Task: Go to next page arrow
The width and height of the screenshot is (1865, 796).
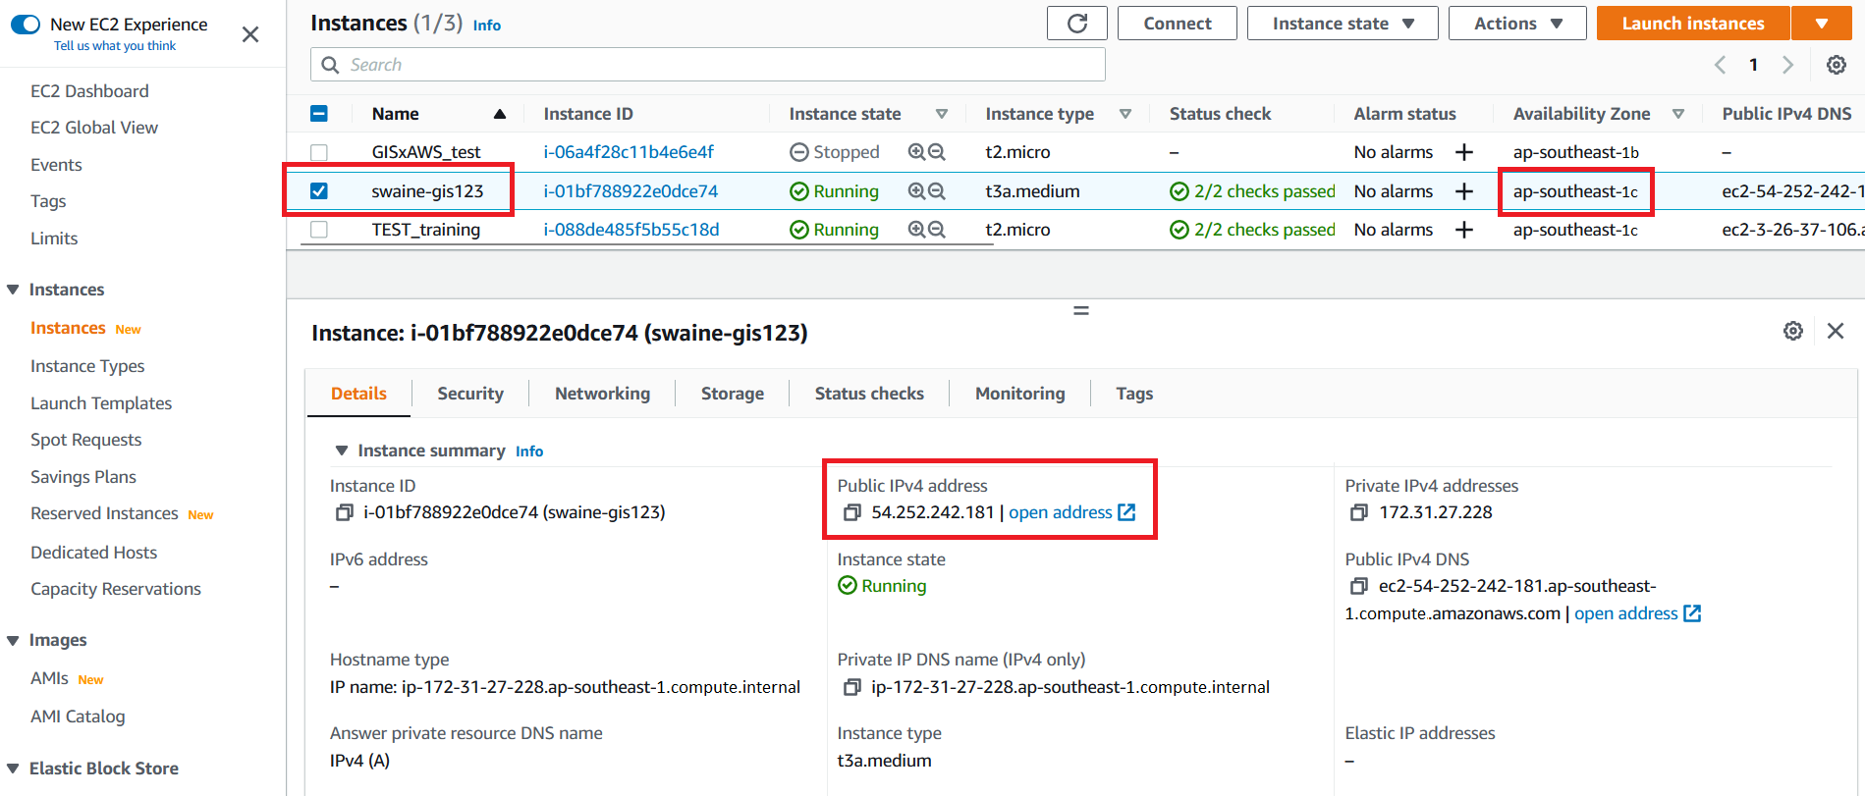Action: [1788, 65]
